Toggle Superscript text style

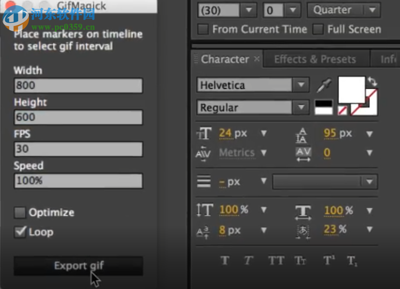pyautogui.click(x=329, y=261)
